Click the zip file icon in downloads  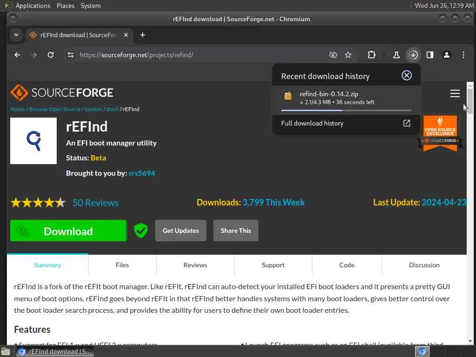(x=288, y=96)
